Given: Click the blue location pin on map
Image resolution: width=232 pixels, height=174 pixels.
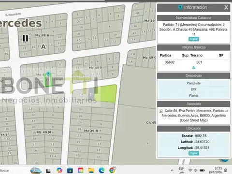Looking at the screenshot, I should 48,74.
